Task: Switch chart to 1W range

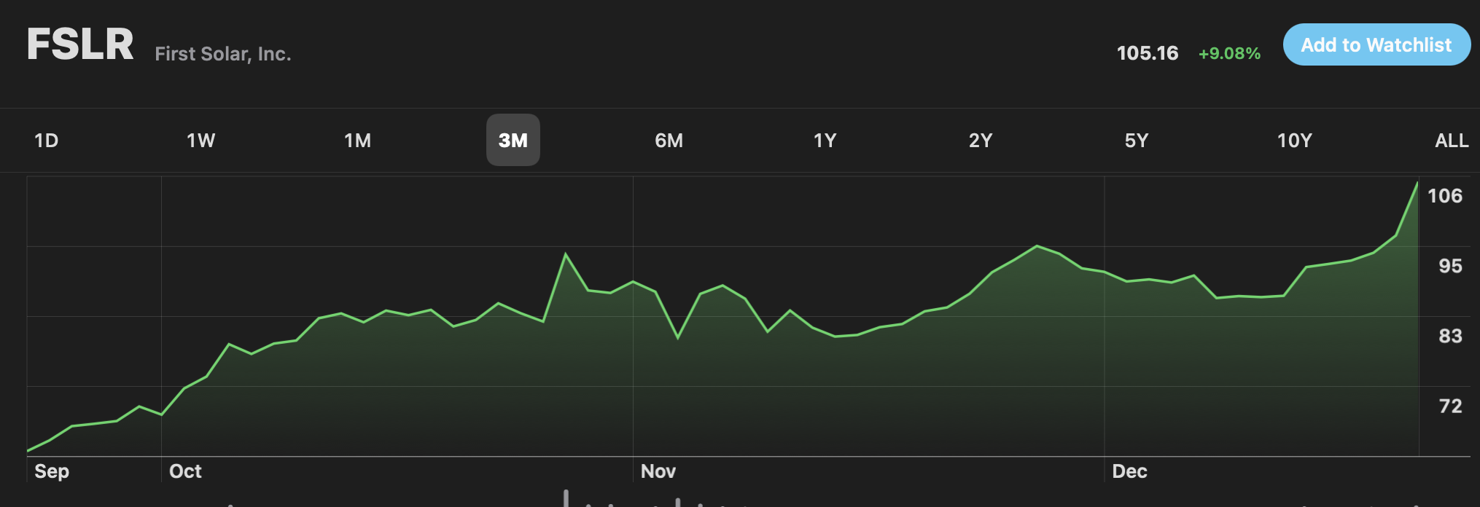Action: coord(201,141)
